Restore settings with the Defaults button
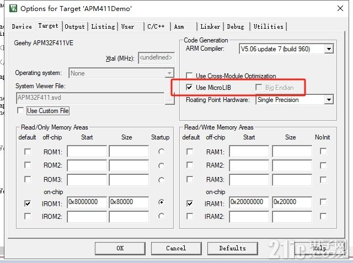The width and height of the screenshot is (353, 263). tap(233, 248)
